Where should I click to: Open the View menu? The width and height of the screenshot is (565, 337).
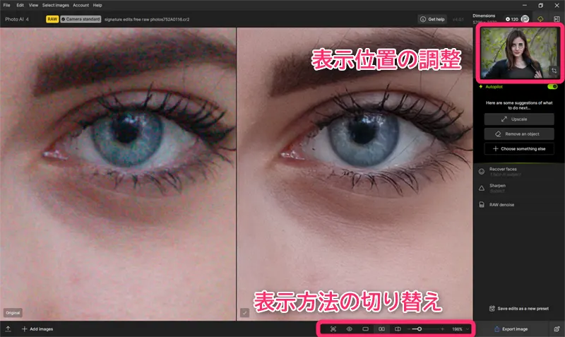[33, 5]
